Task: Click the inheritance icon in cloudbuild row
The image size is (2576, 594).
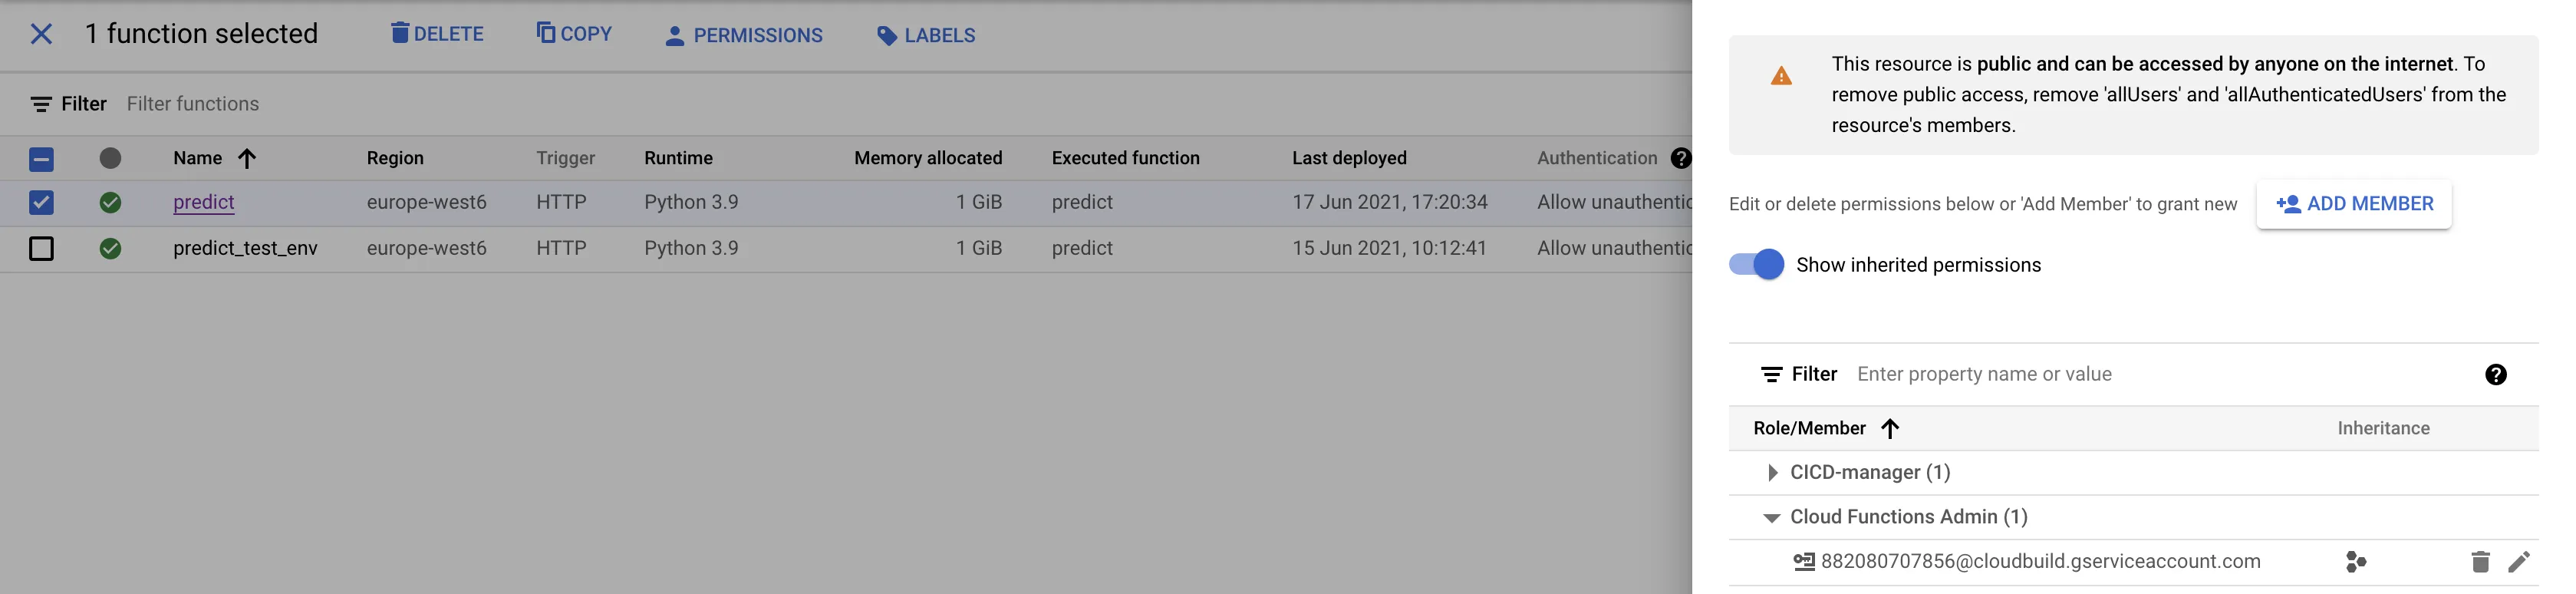Action: pos(2355,562)
